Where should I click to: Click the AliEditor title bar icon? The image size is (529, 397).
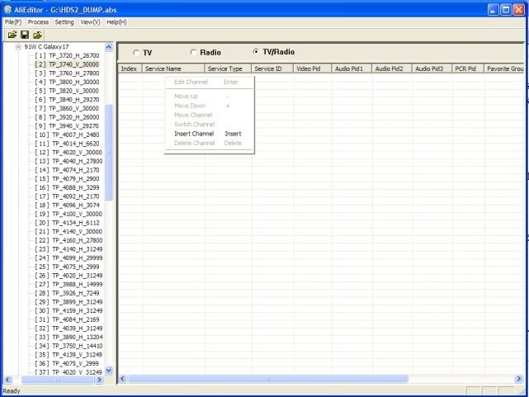tap(7, 9)
